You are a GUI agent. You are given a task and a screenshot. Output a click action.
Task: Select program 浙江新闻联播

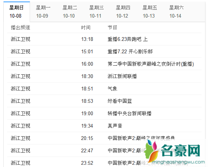click(122, 76)
